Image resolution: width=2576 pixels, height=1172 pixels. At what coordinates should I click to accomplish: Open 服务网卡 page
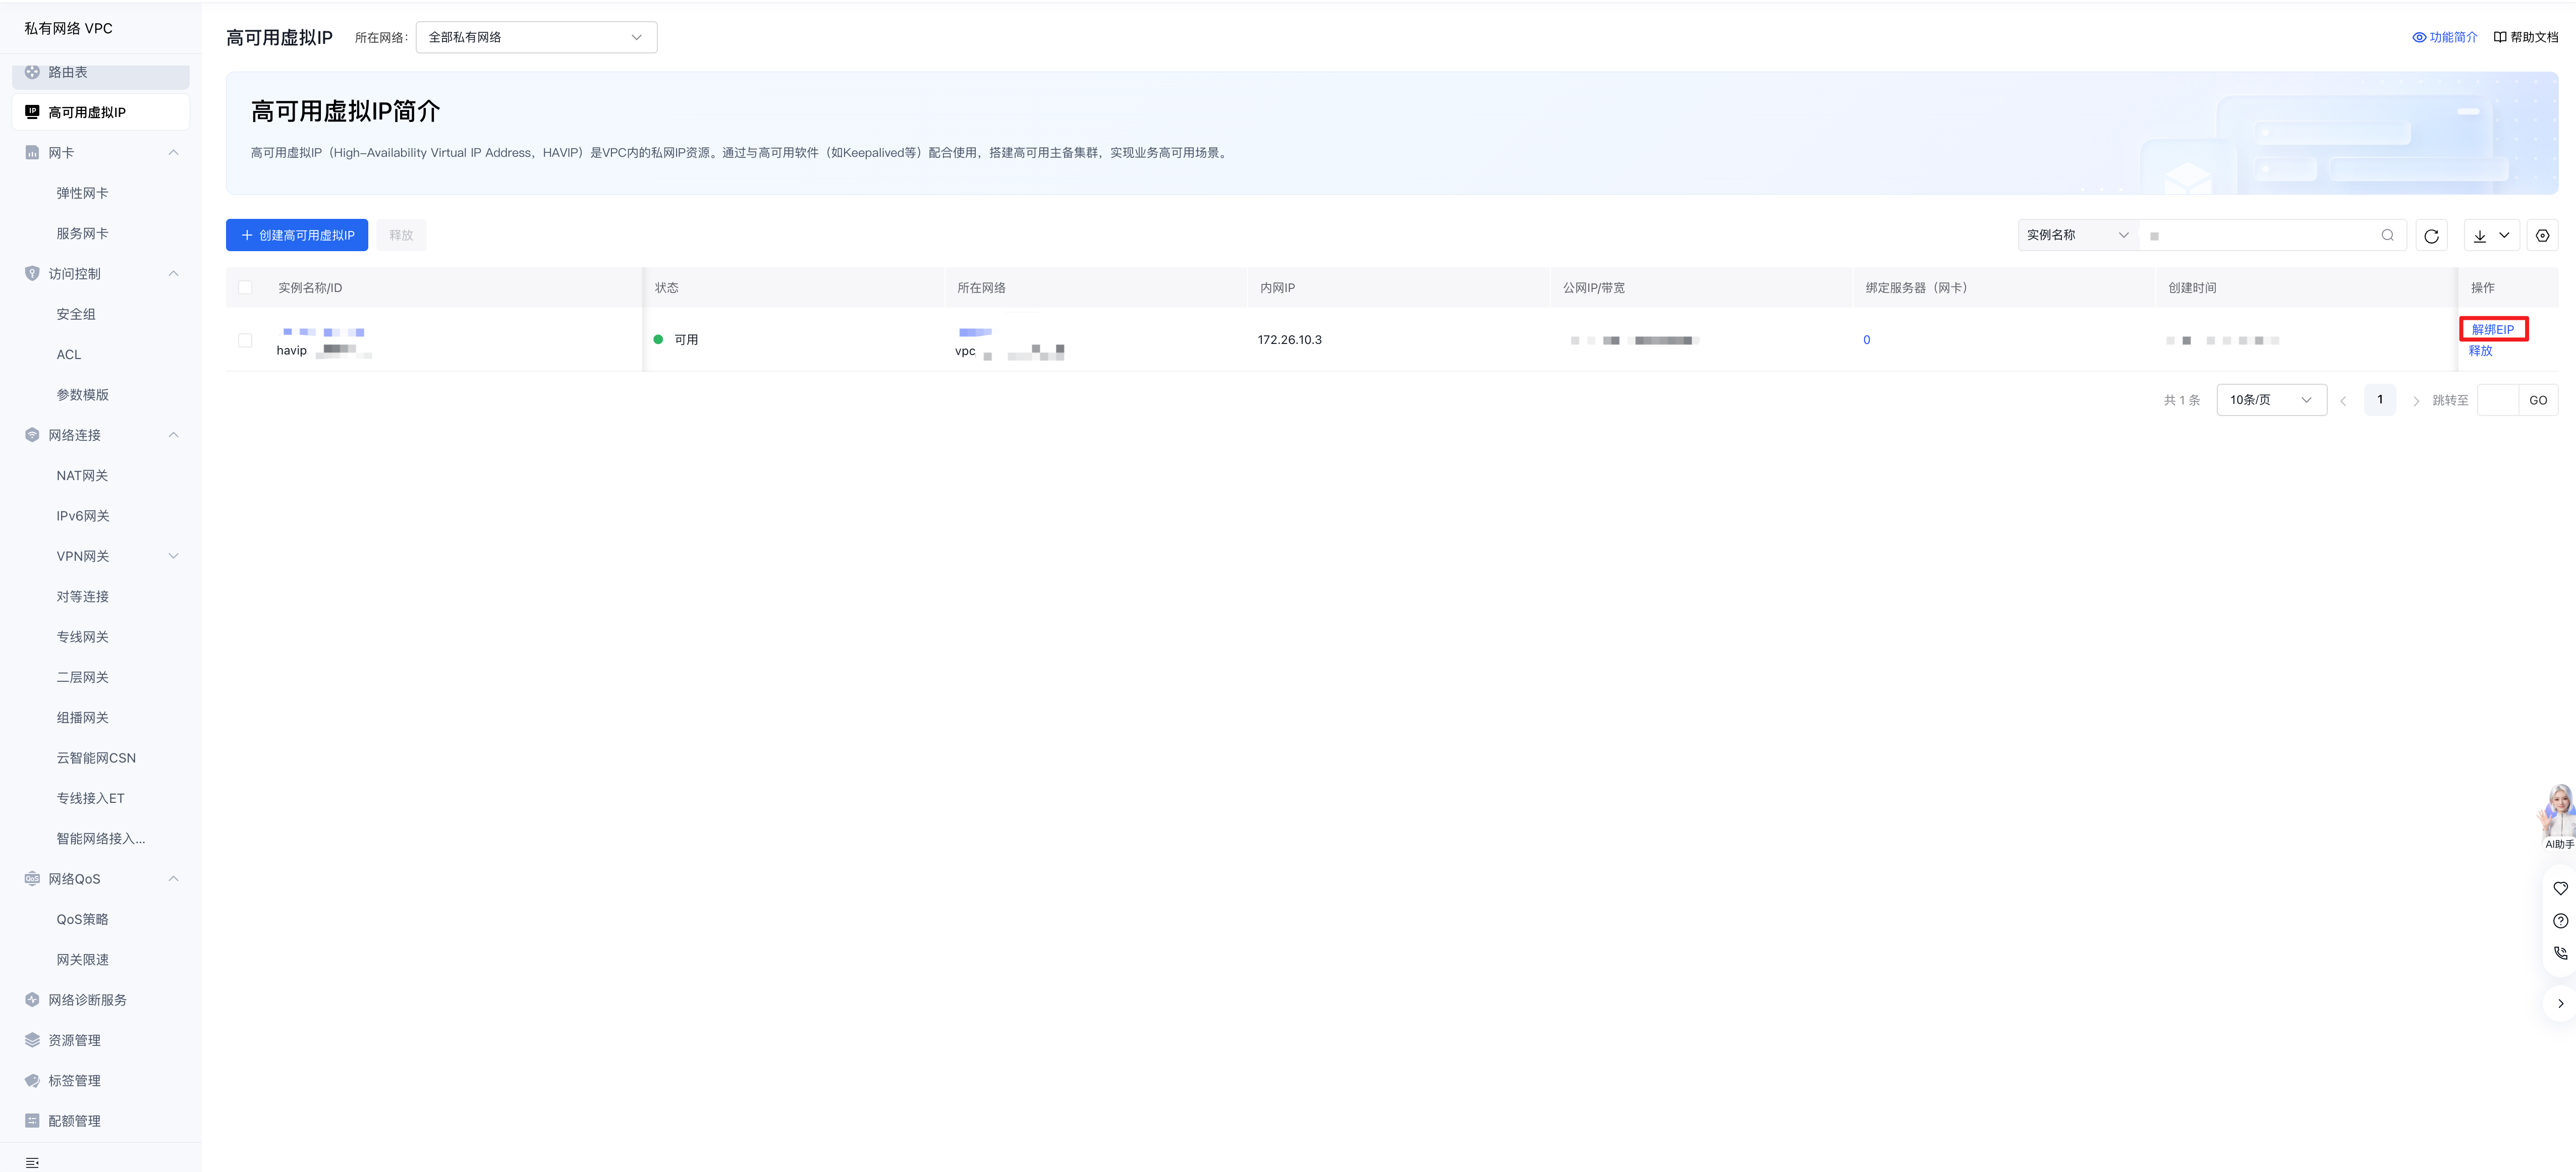point(82,233)
